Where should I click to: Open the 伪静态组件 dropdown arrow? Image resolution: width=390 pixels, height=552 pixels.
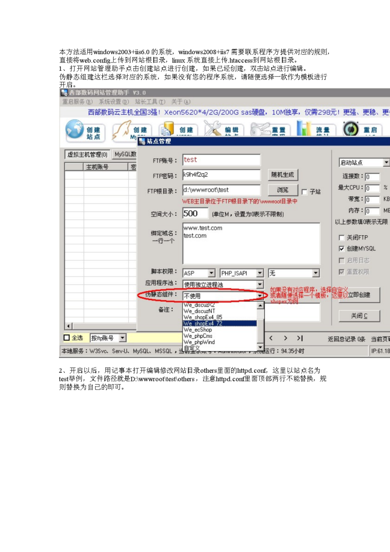260,296
